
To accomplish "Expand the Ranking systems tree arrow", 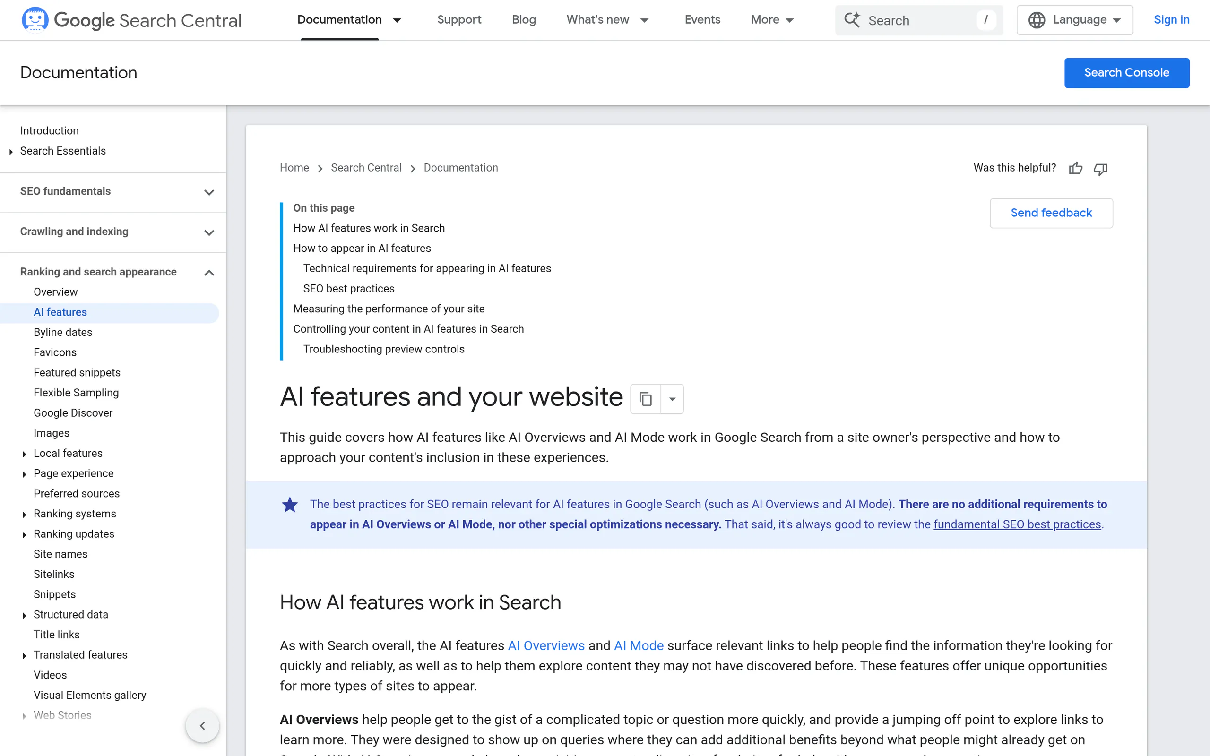I will 25,515.
